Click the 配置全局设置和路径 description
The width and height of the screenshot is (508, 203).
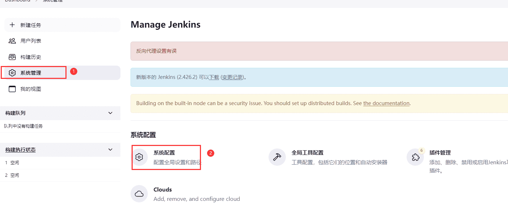[177, 162]
